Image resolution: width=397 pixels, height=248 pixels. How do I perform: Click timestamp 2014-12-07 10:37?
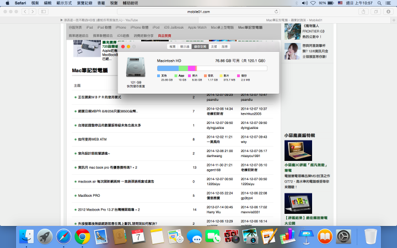point(254,109)
